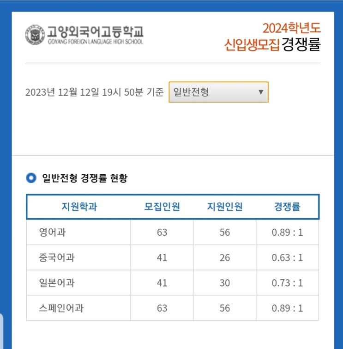
Task: Select the 일본어과 row label
Action: point(57,283)
